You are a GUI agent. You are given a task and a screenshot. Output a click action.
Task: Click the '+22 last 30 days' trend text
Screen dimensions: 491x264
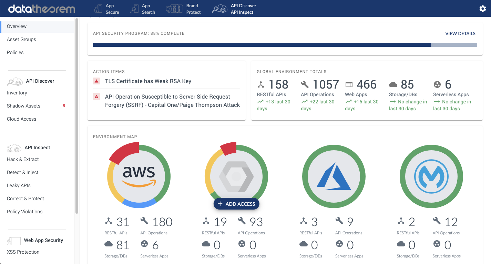[318, 105]
